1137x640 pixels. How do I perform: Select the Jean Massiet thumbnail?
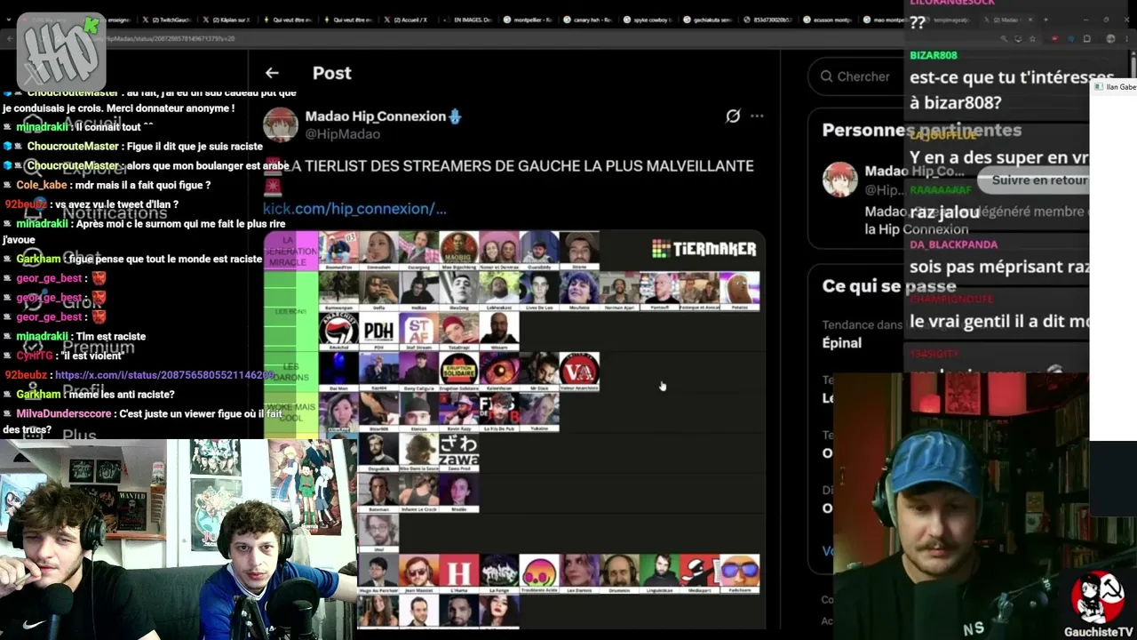tap(418, 573)
